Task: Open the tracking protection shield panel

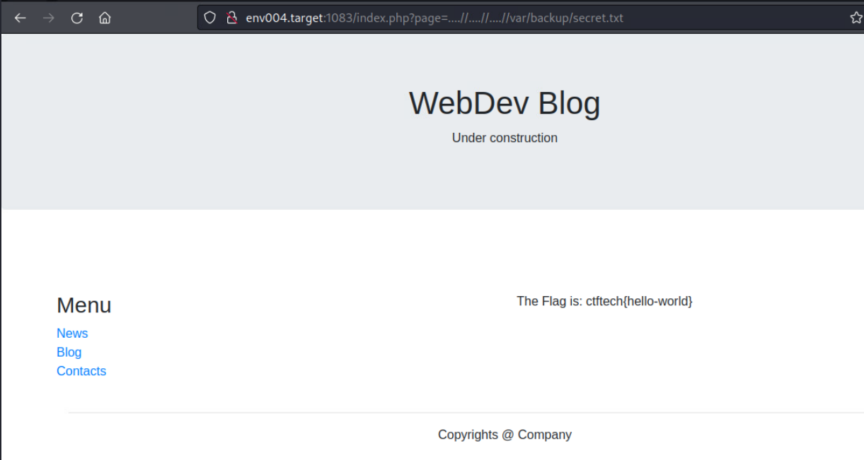Action: (209, 18)
